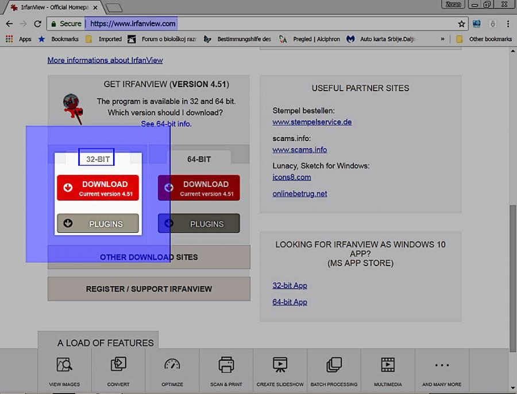517x394 pixels.
Task: Click the Batch Processing icon
Action: (334, 365)
